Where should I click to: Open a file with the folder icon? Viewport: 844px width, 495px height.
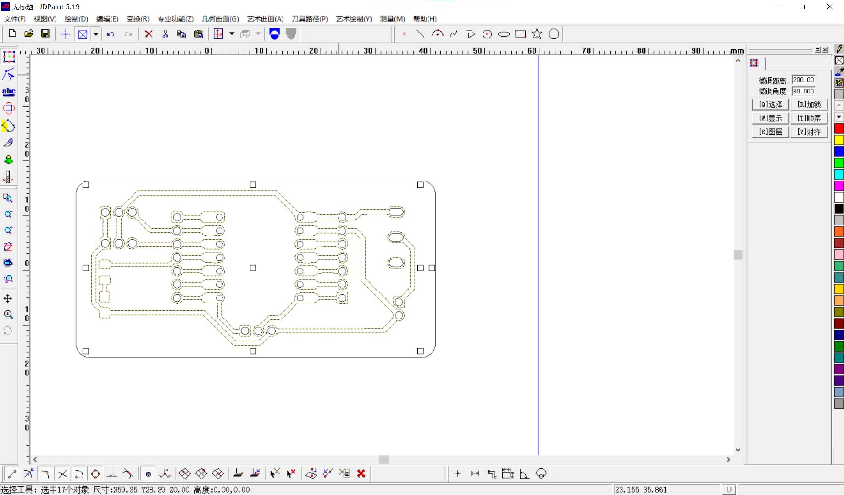[x=29, y=33]
